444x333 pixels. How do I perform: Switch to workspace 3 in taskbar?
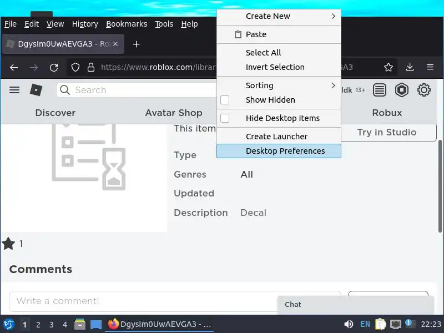pos(51,324)
